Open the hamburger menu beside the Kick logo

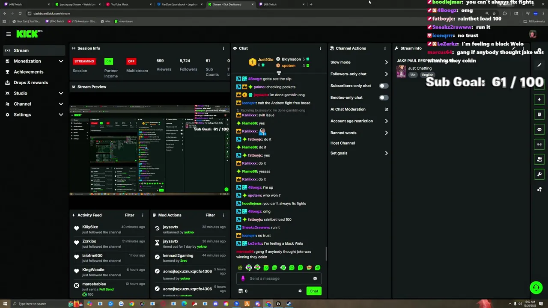tap(8, 34)
